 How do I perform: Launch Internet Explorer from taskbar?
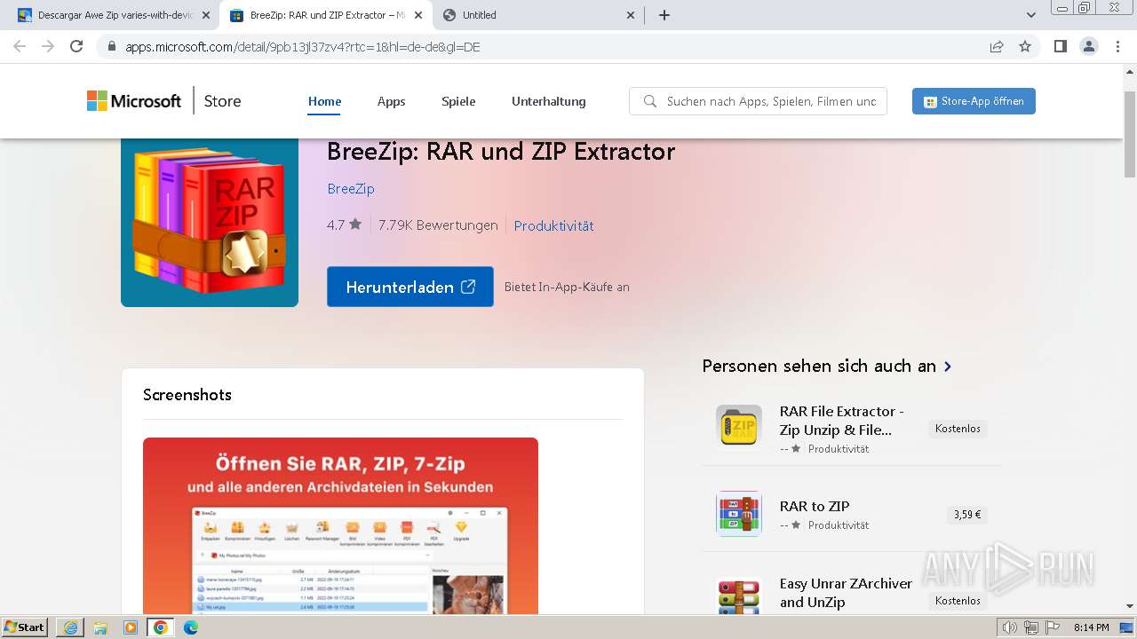click(x=70, y=627)
